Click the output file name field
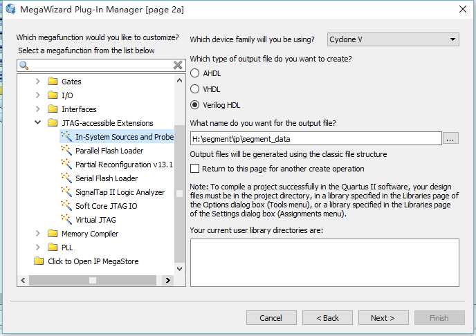The image size is (476, 336). pyautogui.click(x=315, y=138)
